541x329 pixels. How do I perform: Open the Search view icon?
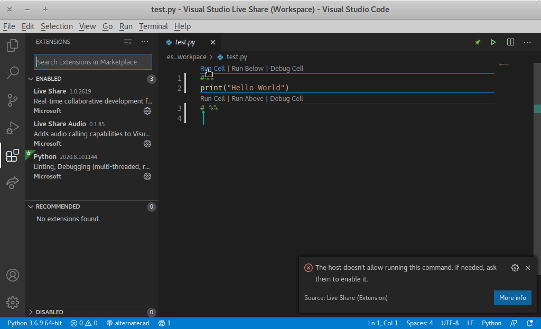click(12, 73)
